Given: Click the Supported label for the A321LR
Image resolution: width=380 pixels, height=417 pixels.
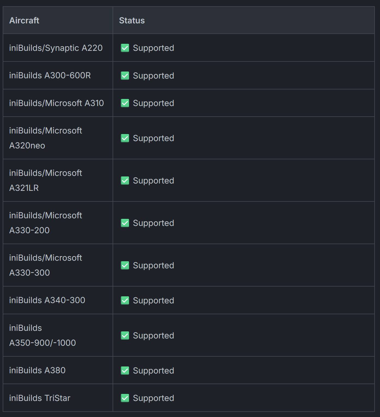Looking at the screenshot, I should 153,181.
